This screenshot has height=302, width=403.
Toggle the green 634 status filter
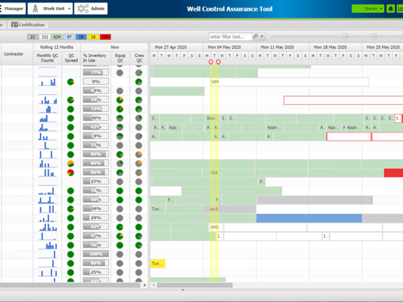[57, 37]
